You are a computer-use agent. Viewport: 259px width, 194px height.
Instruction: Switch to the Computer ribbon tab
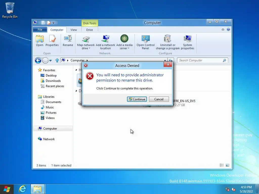click(x=57, y=30)
